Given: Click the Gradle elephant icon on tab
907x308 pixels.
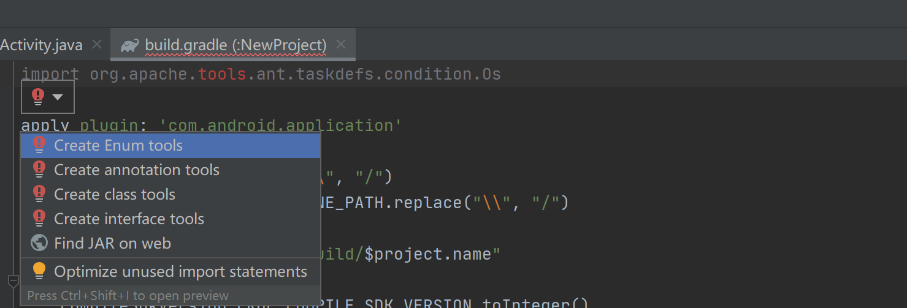Looking at the screenshot, I should [x=129, y=45].
